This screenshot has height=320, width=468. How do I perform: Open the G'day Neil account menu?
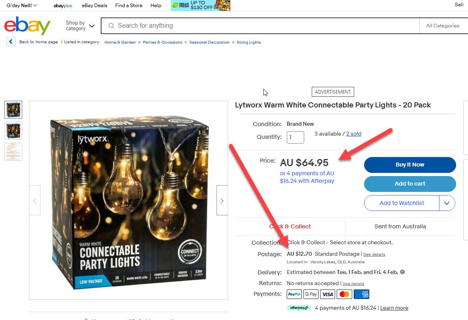pyautogui.click(x=22, y=6)
